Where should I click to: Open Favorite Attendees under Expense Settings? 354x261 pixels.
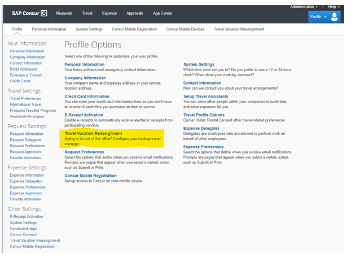(25, 199)
